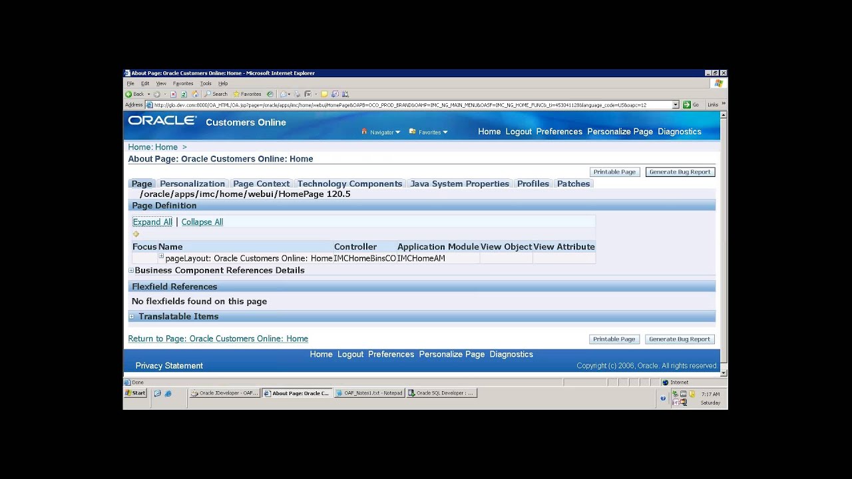Switch to the Patches tab
Viewport: 852px width, 479px height.
point(574,184)
